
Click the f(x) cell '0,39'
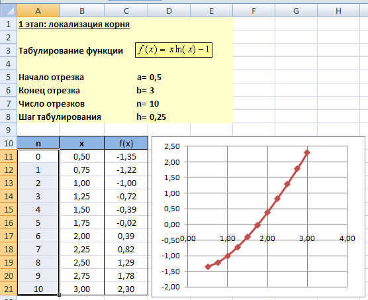(126, 236)
